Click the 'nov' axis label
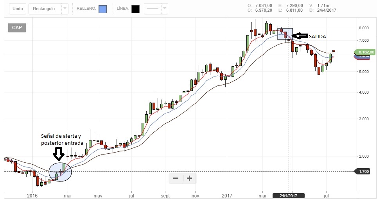Screen dimensions: 377x199 (195, 195)
